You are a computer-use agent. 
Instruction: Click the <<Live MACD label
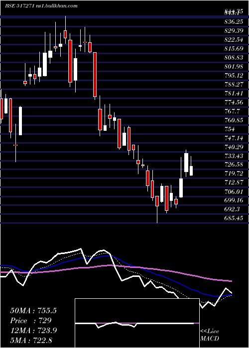pyautogui.click(x=210, y=335)
